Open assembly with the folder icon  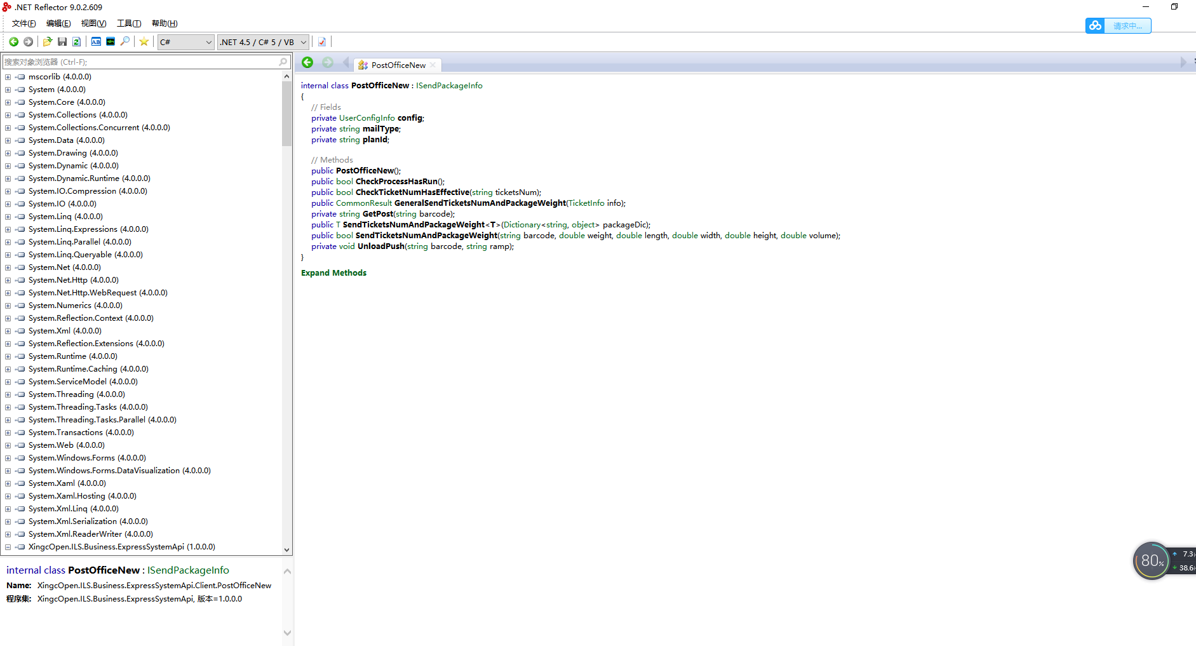point(48,42)
